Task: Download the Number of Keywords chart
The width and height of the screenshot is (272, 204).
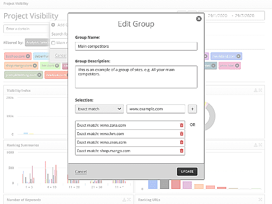Action: coord(124,200)
